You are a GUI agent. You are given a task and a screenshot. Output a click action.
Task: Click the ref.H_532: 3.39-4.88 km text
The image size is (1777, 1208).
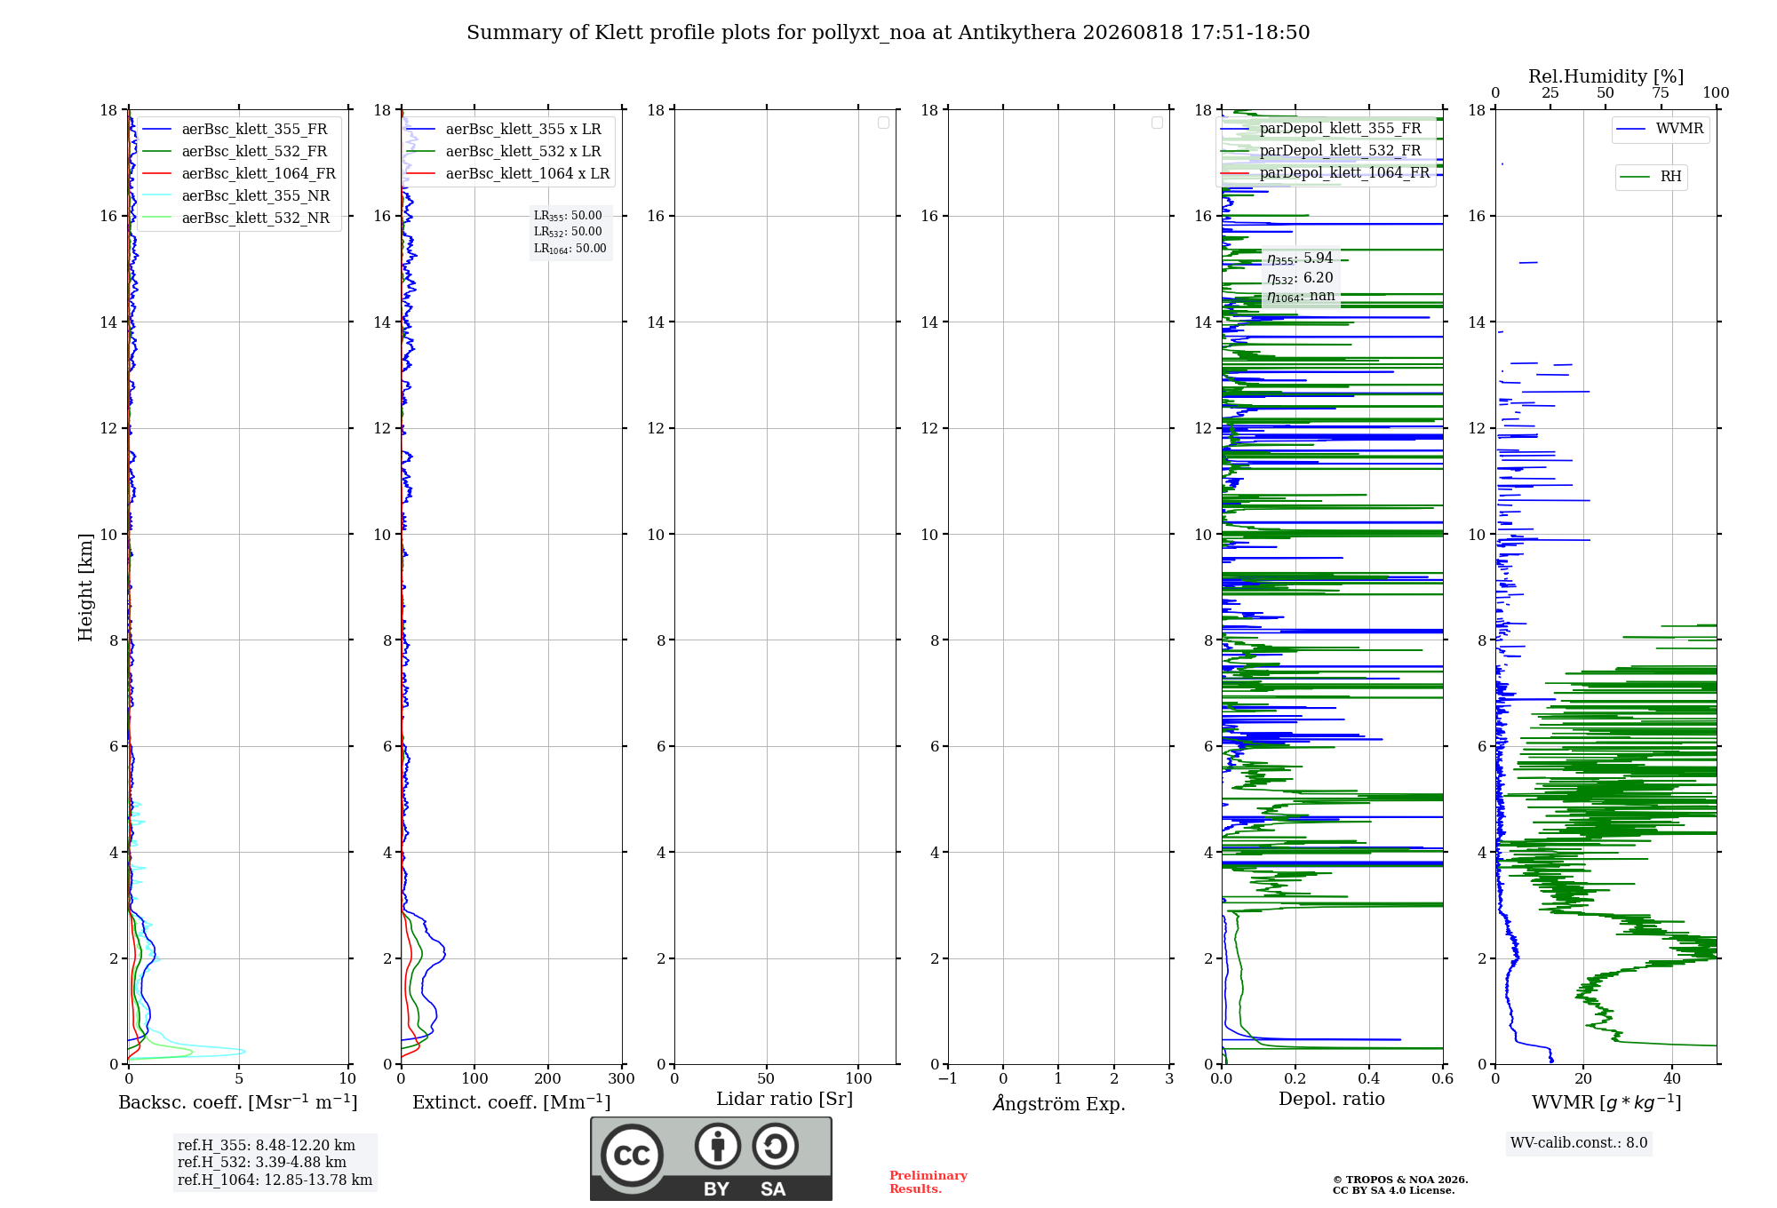262,1163
